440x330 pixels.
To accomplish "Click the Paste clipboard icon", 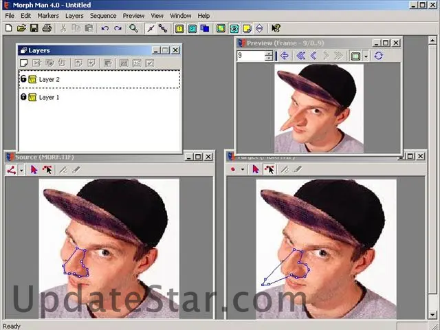I will click(89, 28).
